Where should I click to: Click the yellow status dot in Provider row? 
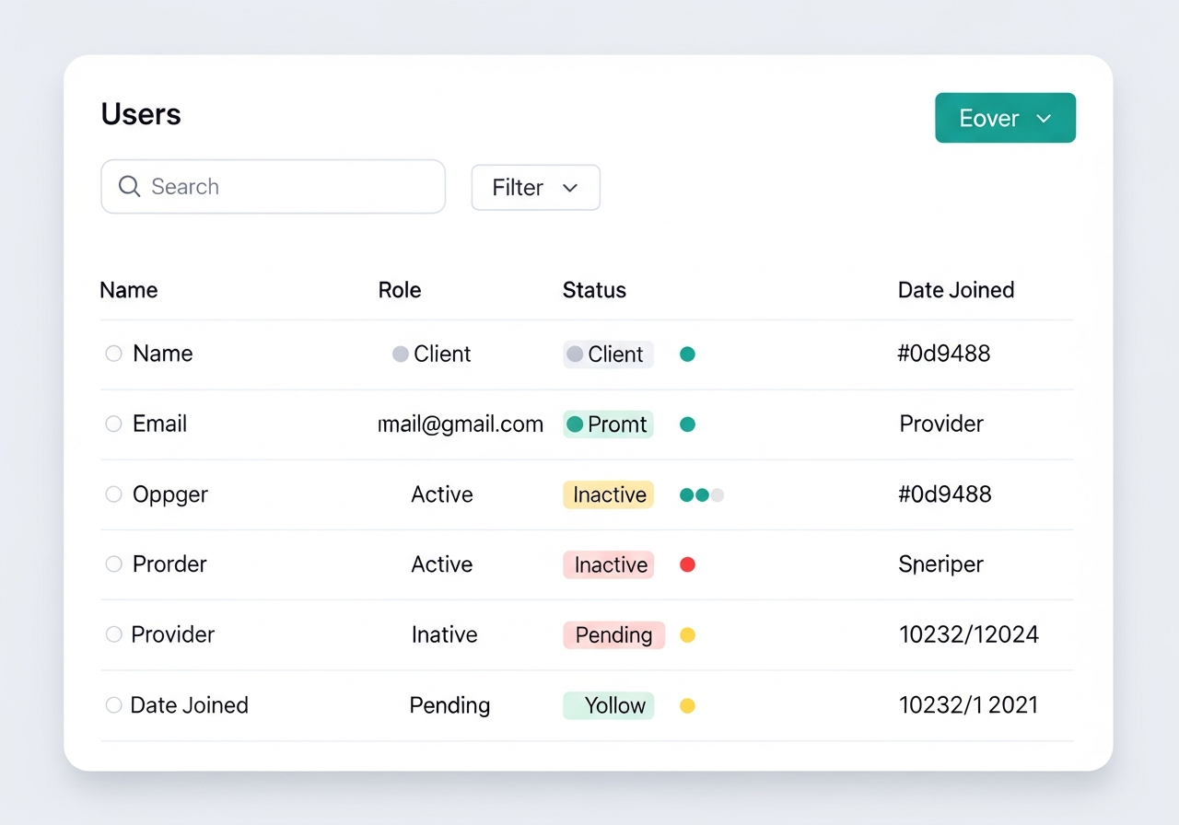tap(687, 635)
